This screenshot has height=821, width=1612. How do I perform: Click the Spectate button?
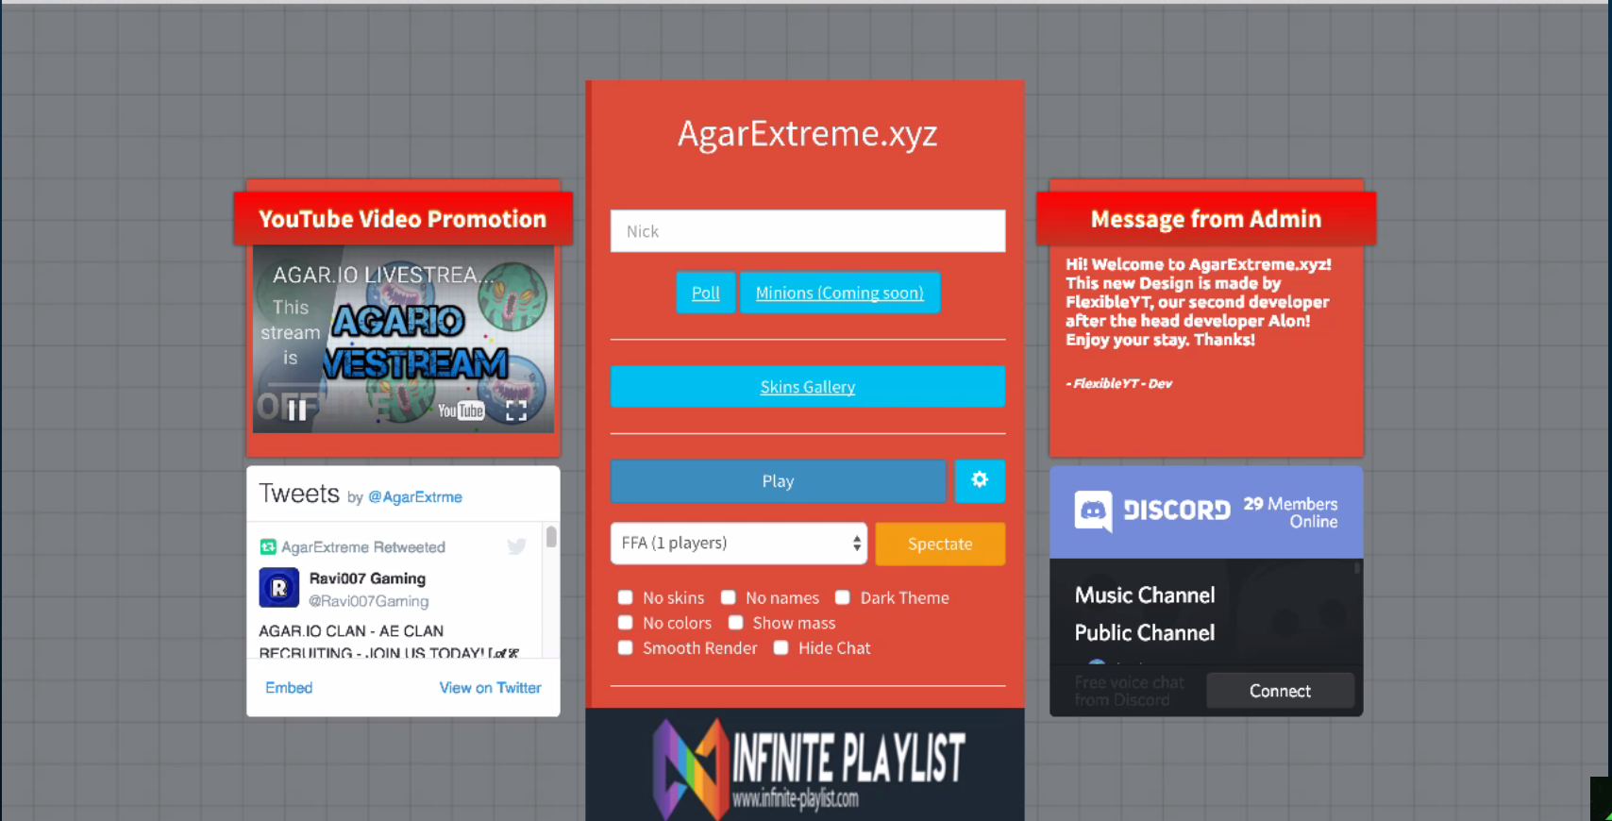pos(940,544)
